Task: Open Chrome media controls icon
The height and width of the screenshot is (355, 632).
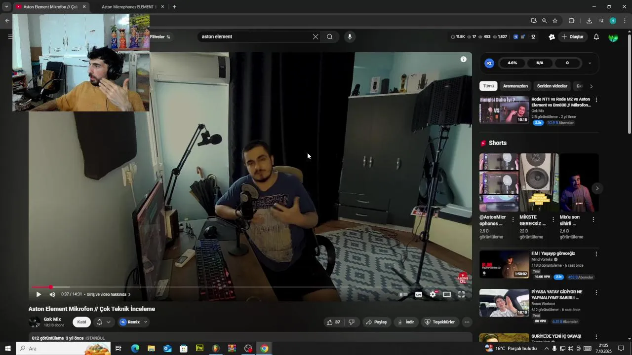Action: coord(601,21)
